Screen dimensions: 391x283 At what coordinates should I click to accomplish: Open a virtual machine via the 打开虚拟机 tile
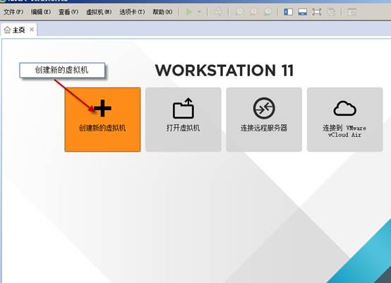point(184,119)
